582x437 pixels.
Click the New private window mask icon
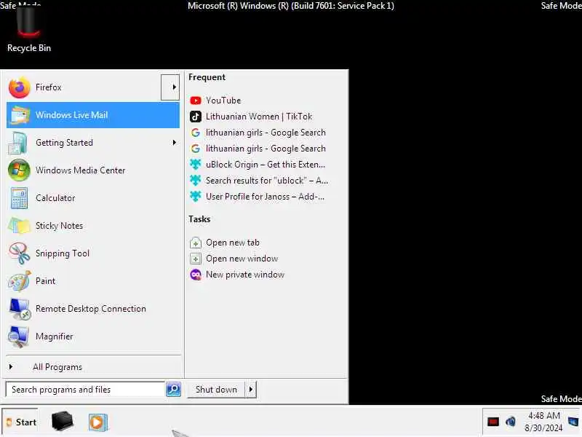[195, 275]
